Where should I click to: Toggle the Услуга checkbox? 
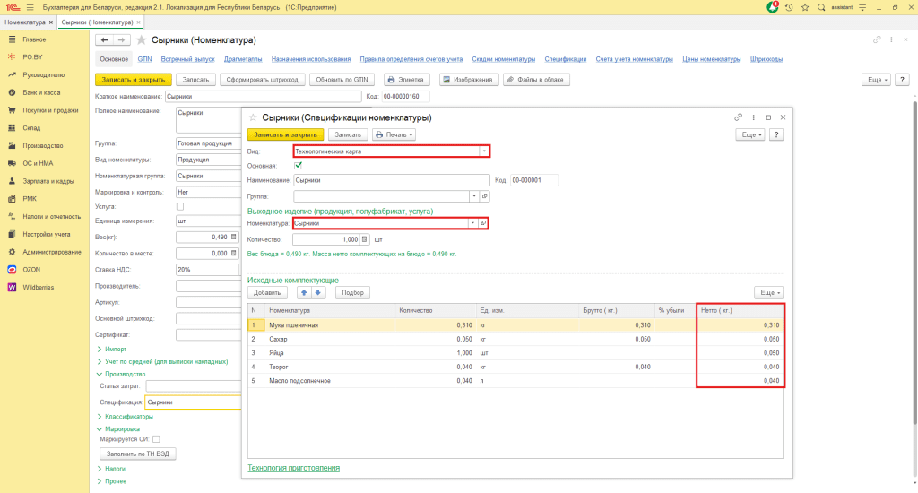tap(179, 207)
